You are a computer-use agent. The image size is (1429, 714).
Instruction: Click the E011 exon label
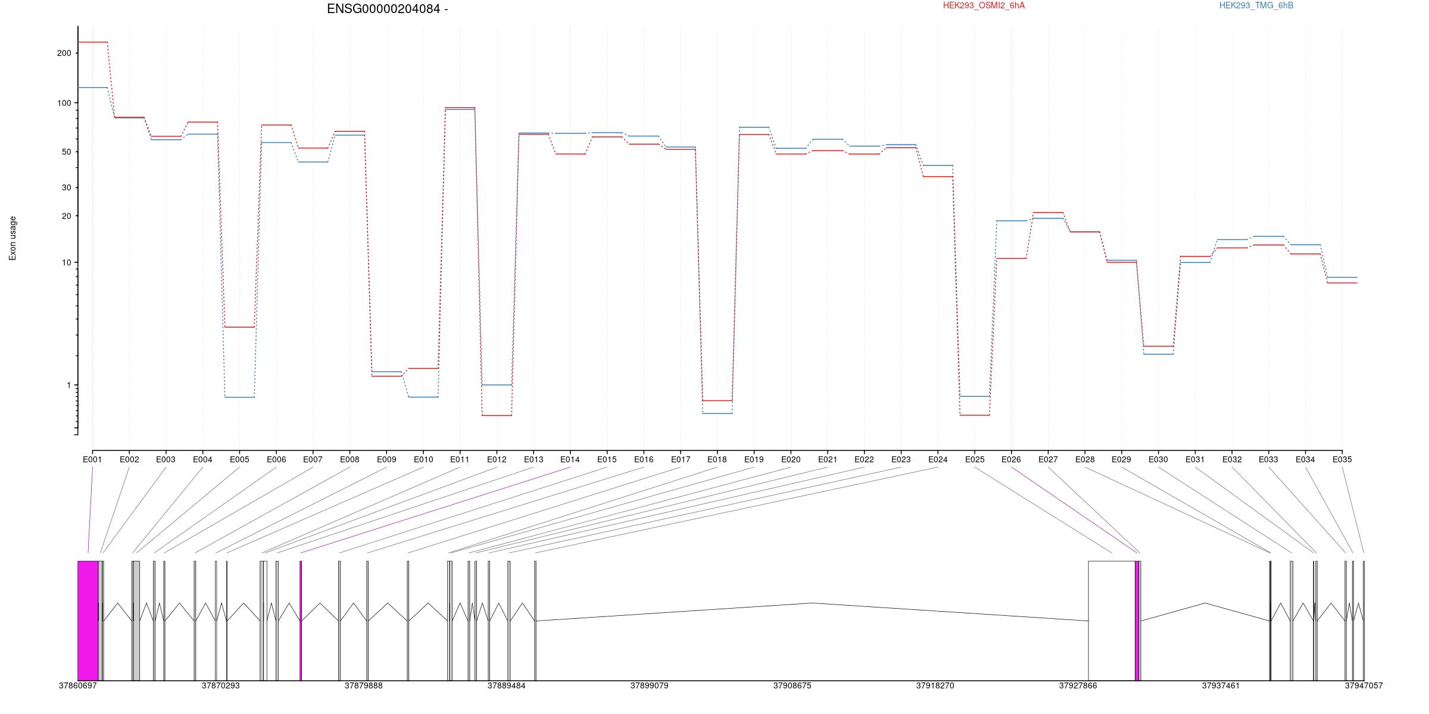460,459
